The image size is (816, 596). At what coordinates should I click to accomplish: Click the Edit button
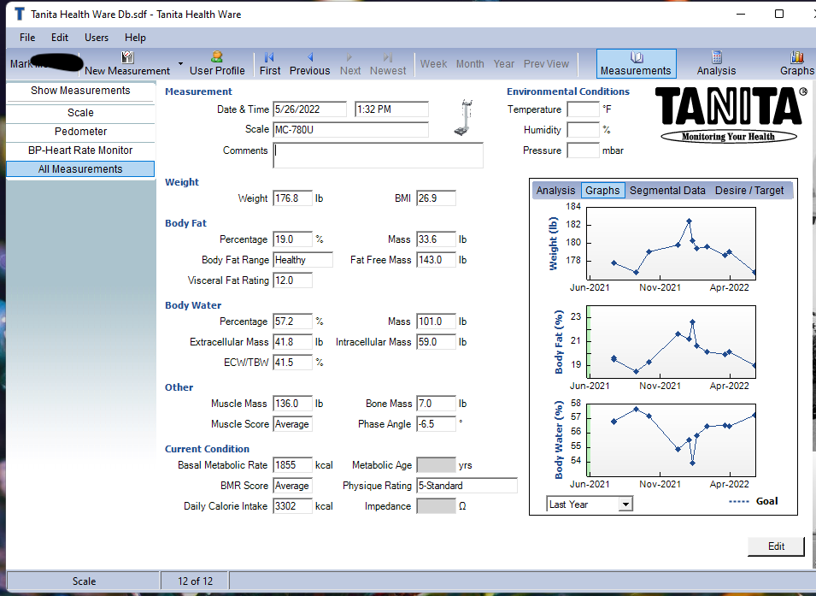click(x=776, y=546)
